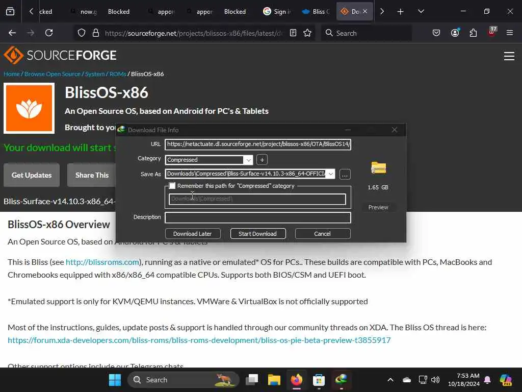This screenshot has height=392, width=522.
Task: Open Microsoft Store from taskbar
Action: click(x=319, y=380)
